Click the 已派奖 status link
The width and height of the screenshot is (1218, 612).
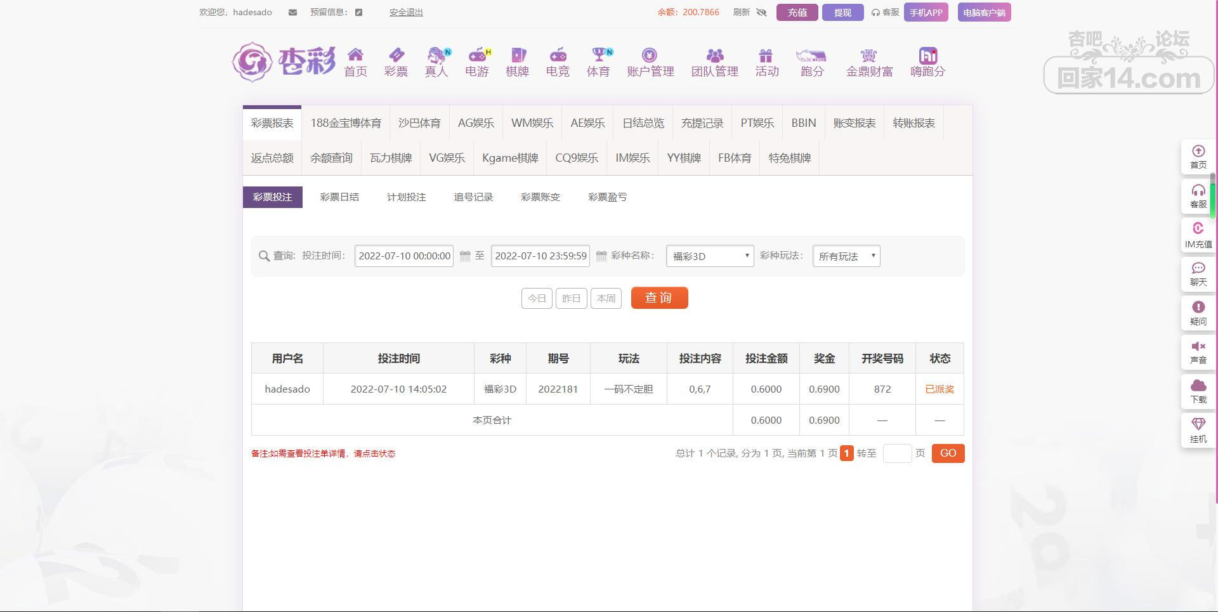[939, 389]
